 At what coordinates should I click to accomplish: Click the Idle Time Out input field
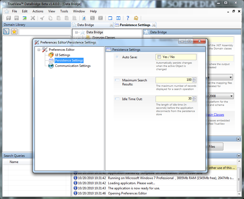coord(174,99)
